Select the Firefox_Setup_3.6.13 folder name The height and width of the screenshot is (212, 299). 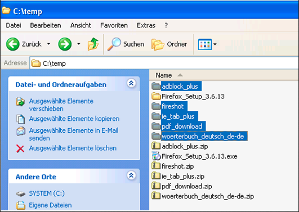pos(193,96)
